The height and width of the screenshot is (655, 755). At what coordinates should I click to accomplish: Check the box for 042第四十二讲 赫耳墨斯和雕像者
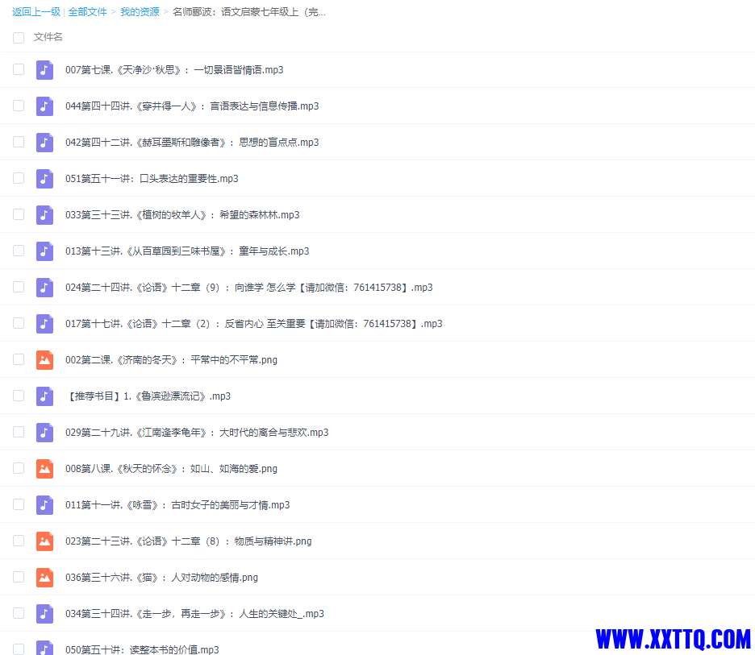click(19, 142)
